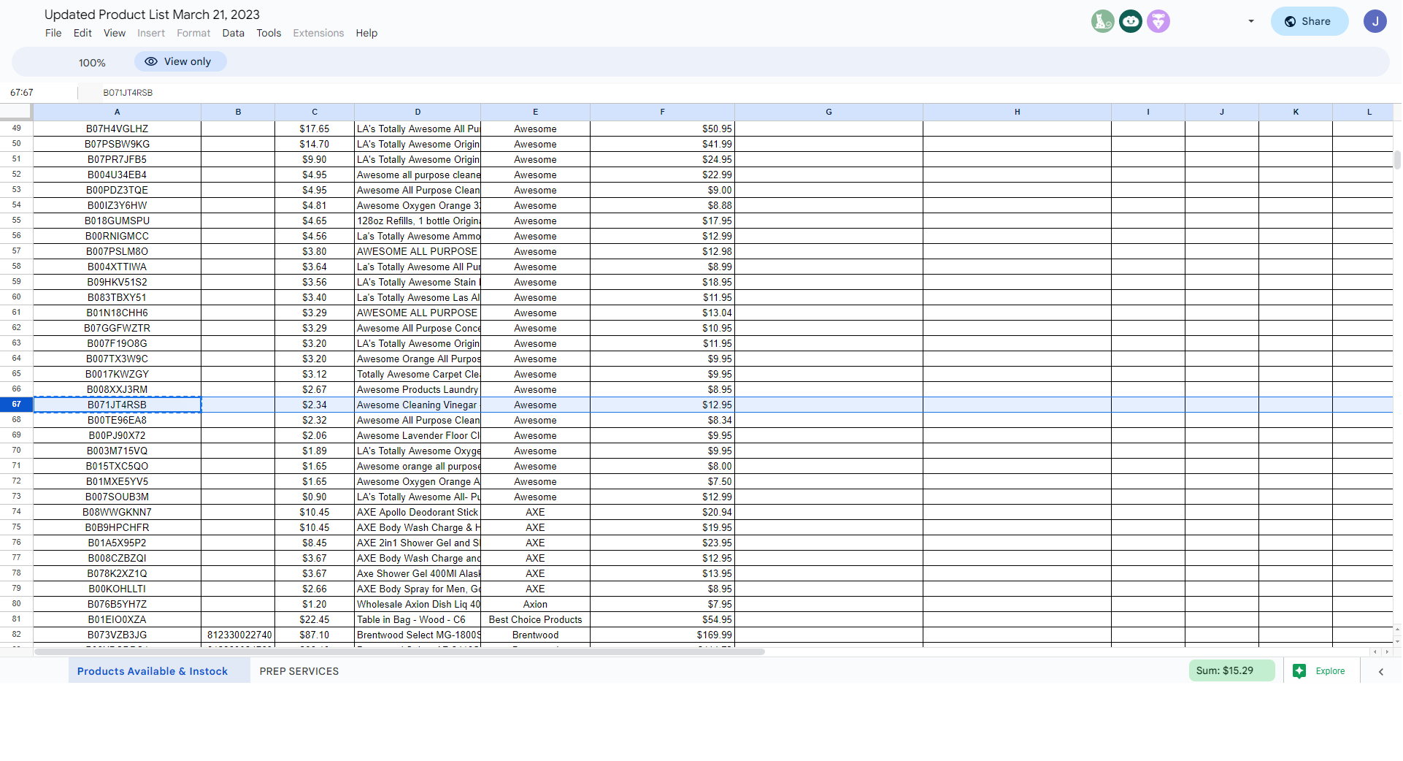The image size is (1403, 761).
Task: Click Totally Awesome Carpet Cleaner cell
Action: (x=418, y=374)
